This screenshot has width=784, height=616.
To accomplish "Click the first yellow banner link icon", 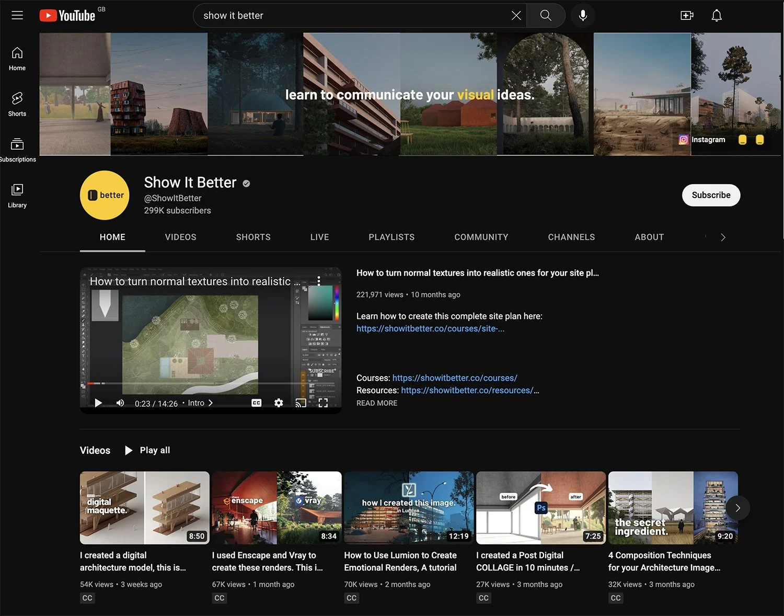I will [742, 140].
